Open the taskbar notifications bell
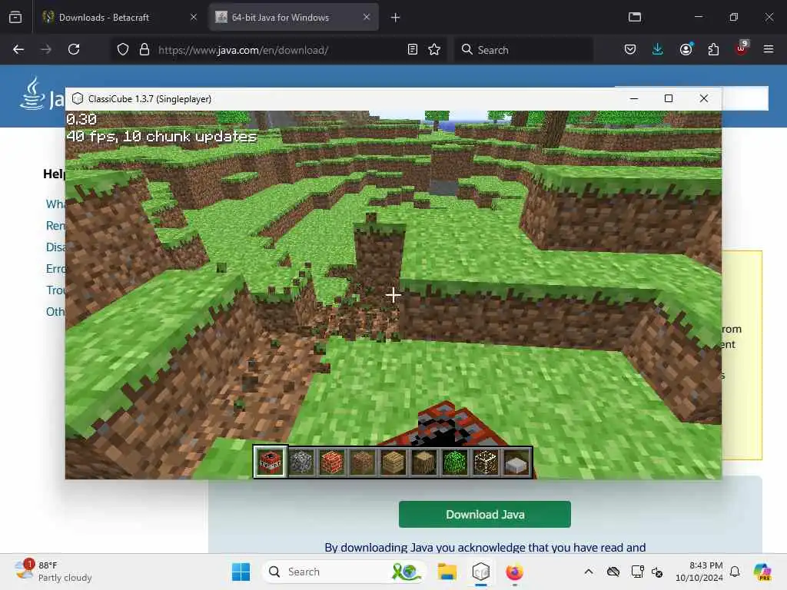The width and height of the screenshot is (787, 590). pyautogui.click(x=735, y=572)
